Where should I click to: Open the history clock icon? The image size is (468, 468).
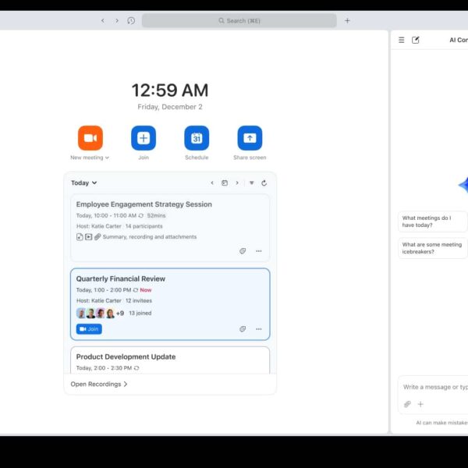pos(131,20)
